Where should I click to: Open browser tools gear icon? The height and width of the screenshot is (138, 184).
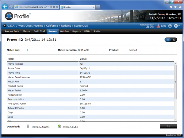point(180,7)
